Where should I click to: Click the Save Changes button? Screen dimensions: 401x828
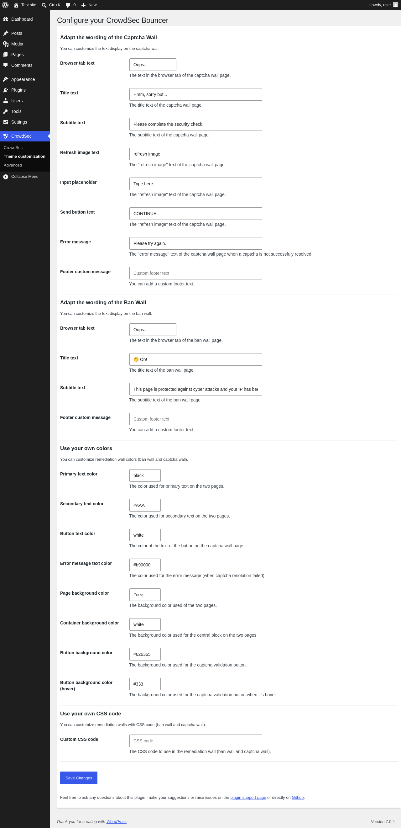point(79,778)
